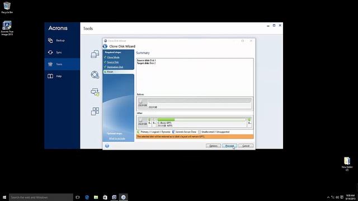
Task: Go to the Clone Mode wizard step
Action: (114, 58)
